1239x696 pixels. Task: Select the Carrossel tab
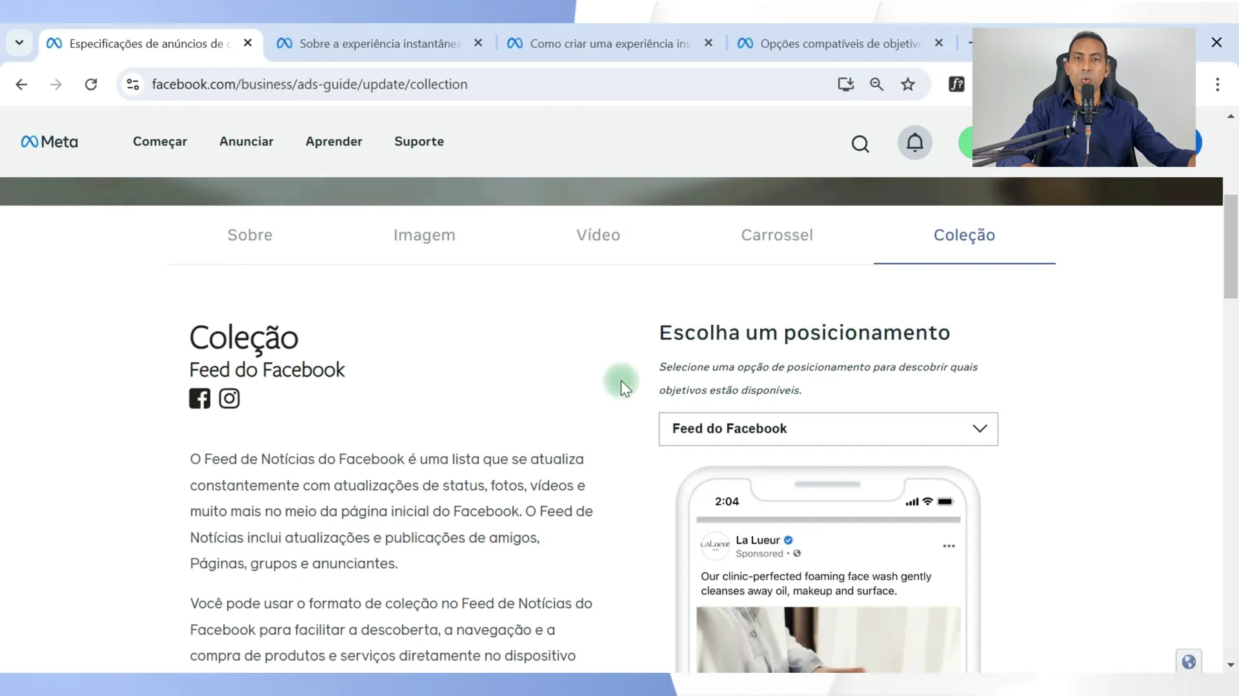(777, 235)
